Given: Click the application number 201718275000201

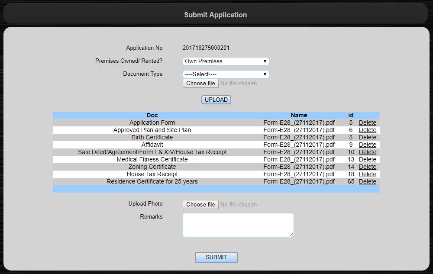Looking at the screenshot, I should point(206,48).
